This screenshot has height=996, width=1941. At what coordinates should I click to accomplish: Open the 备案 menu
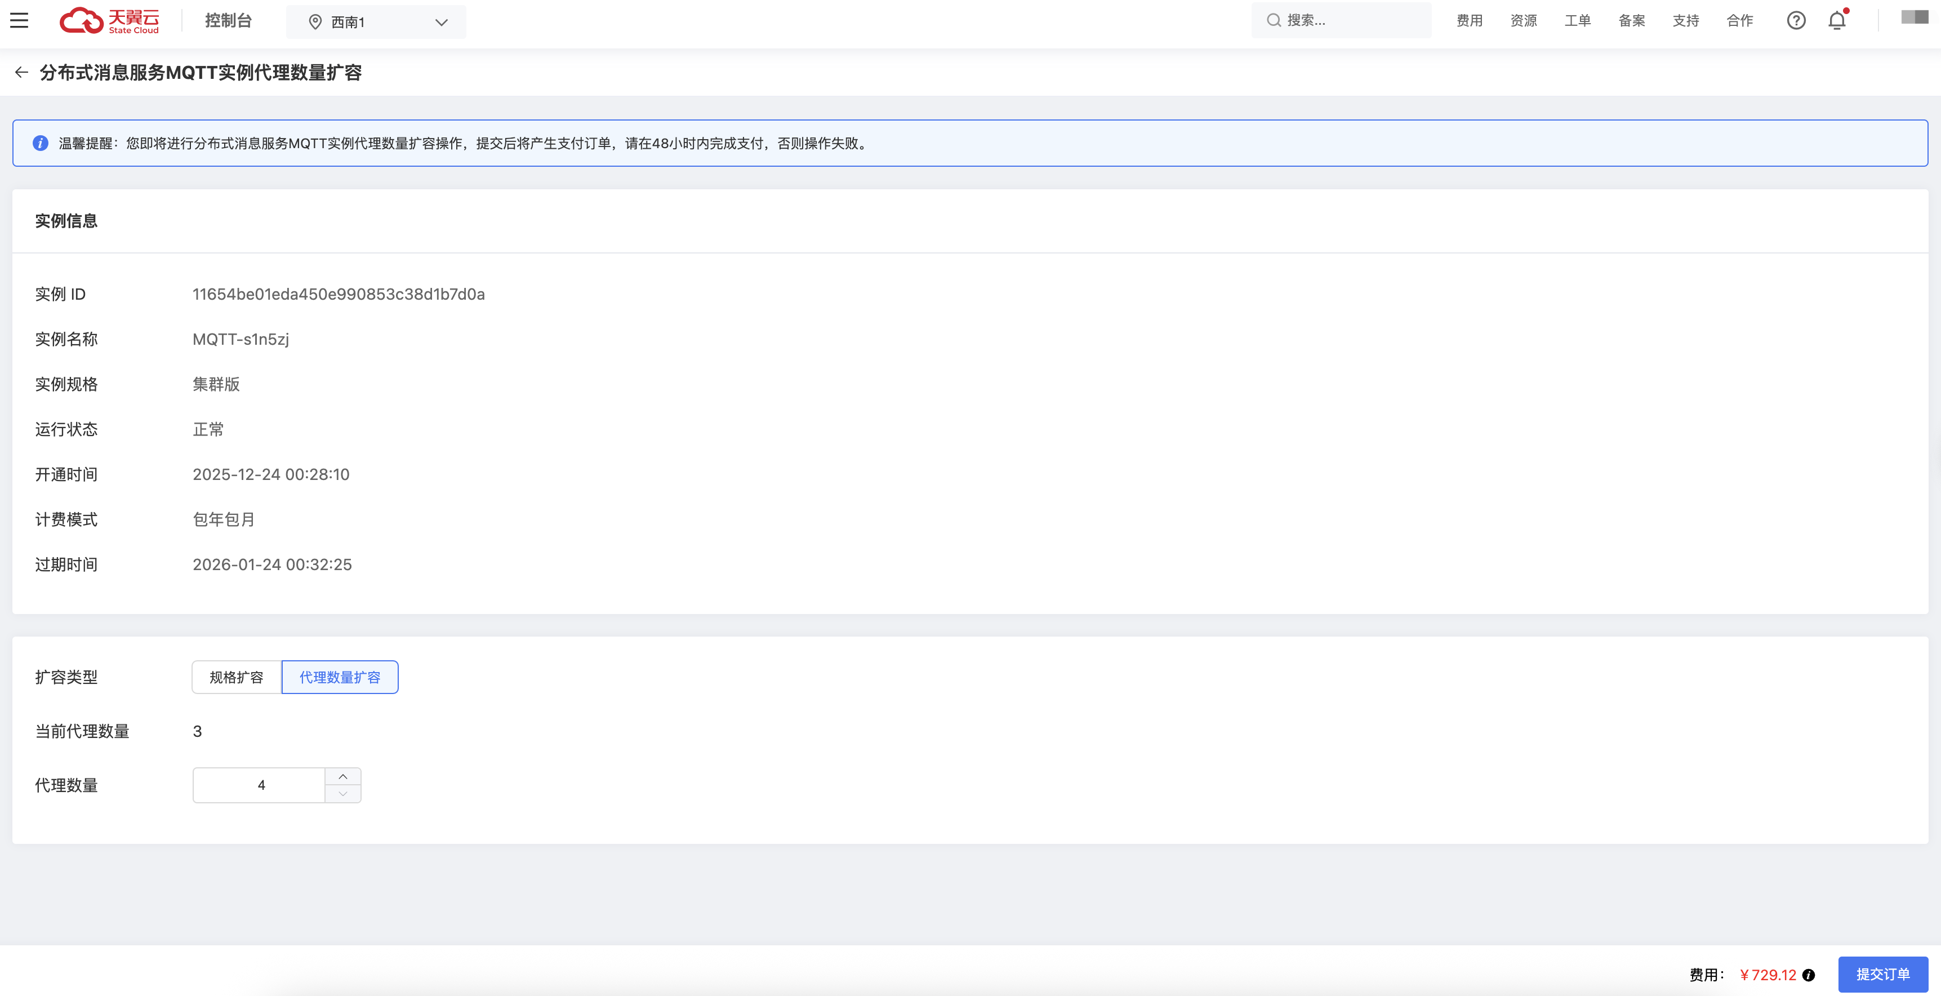point(1631,20)
